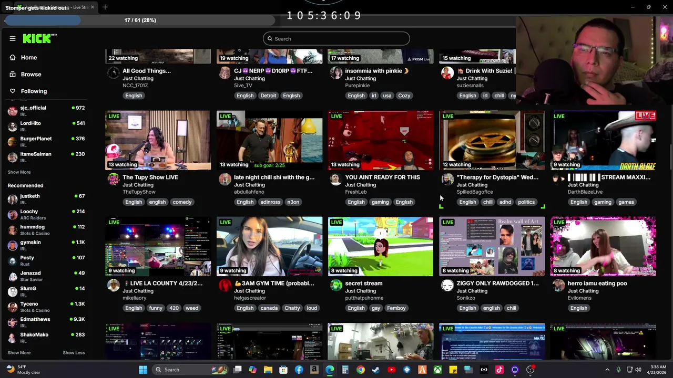The height and width of the screenshot is (378, 673).
Task: Open ItsmeSaiman channel in sidebar
Action: [x=46, y=156]
